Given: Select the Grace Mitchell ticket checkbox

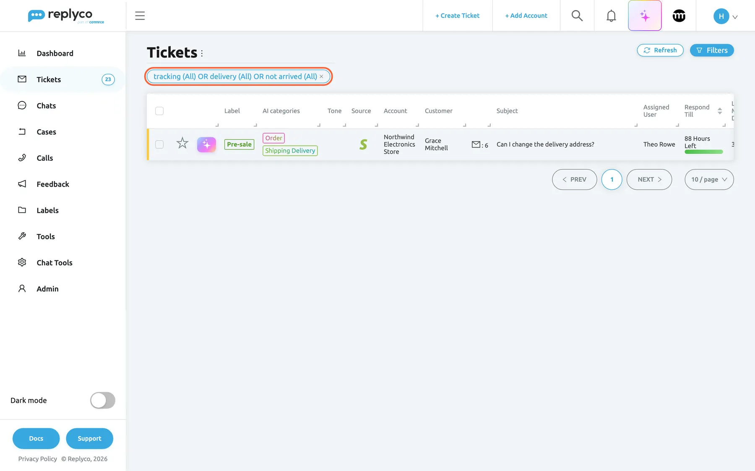Looking at the screenshot, I should (x=159, y=144).
